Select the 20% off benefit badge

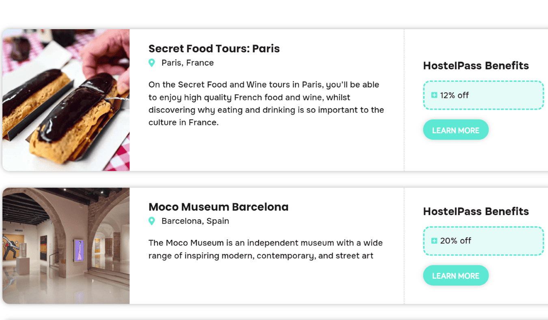(483, 241)
